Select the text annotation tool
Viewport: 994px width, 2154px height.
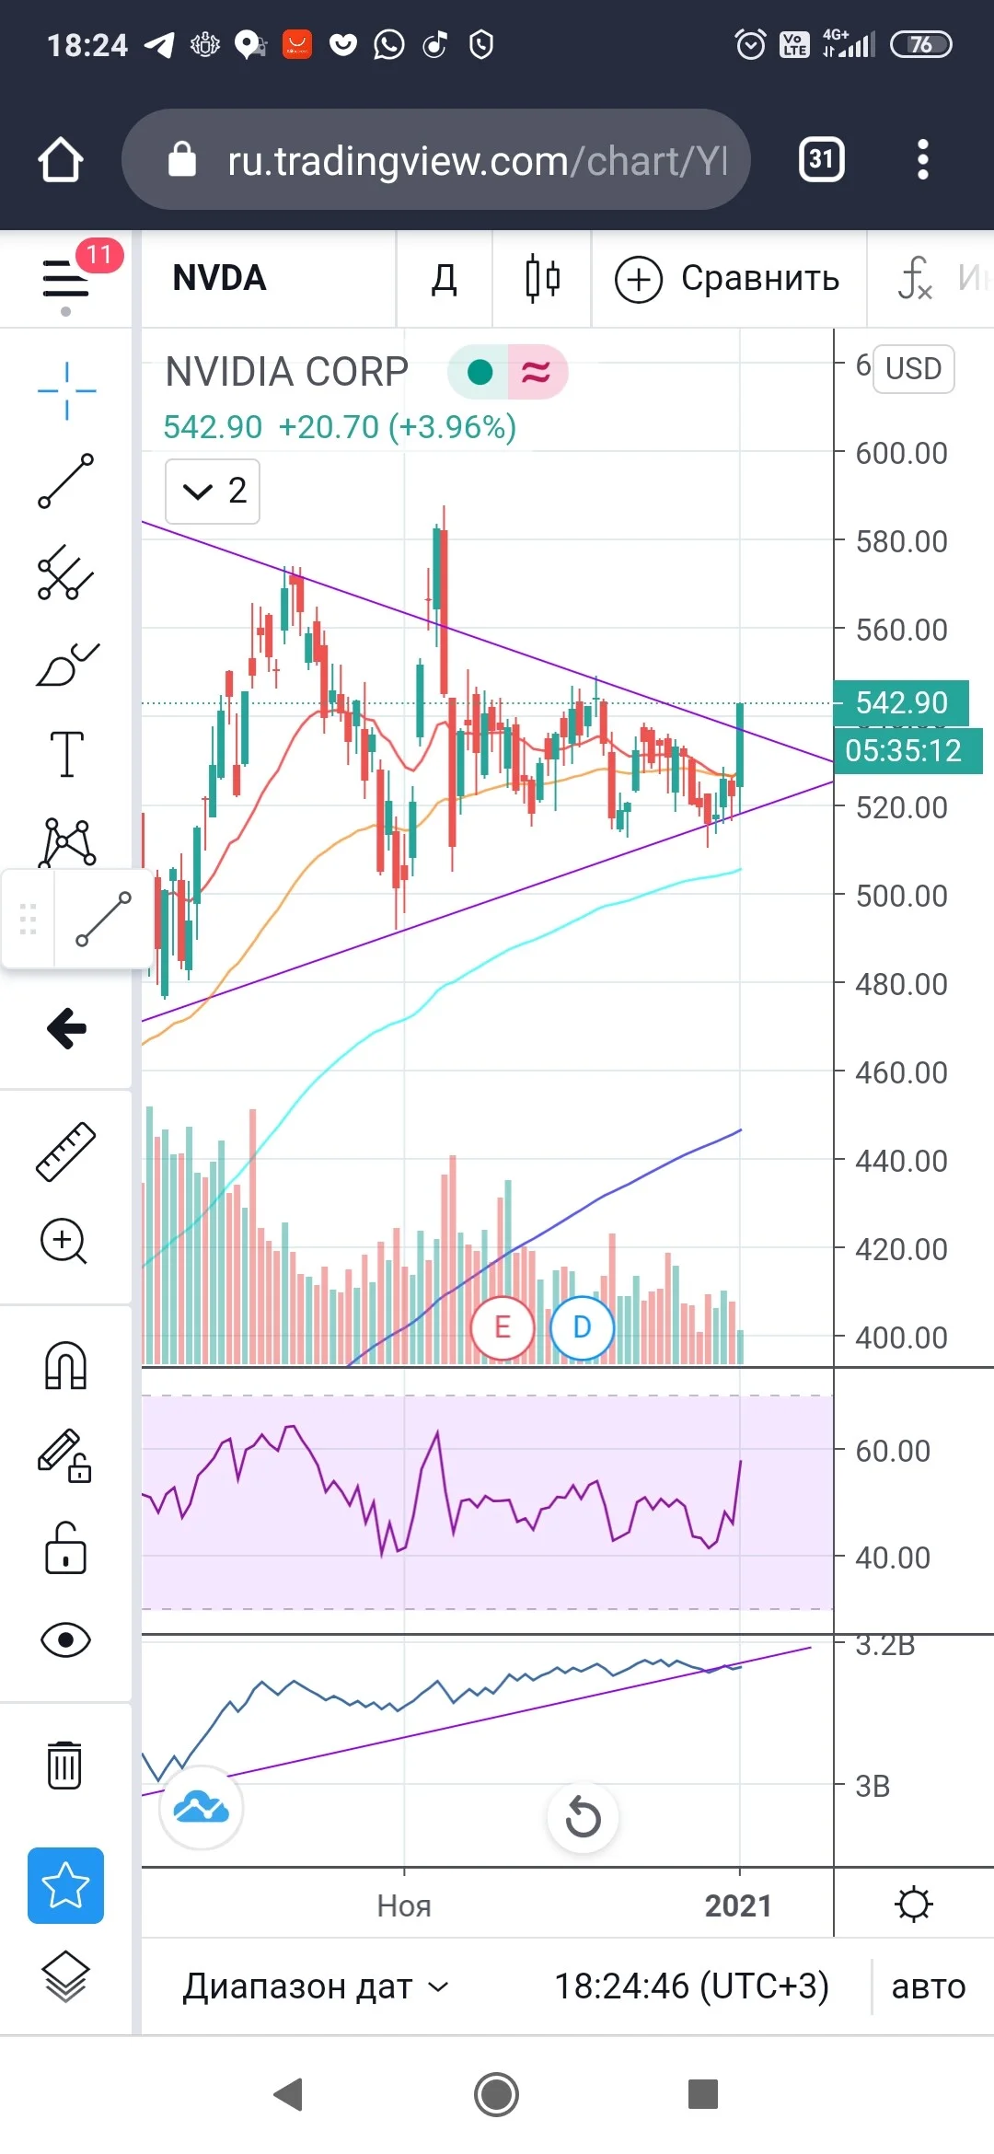coord(66,754)
